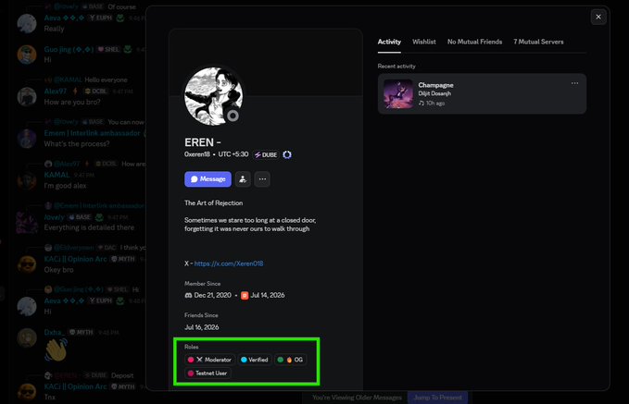The image size is (629, 404).
Task: Click the Champagne song title
Action: pyautogui.click(x=435, y=85)
